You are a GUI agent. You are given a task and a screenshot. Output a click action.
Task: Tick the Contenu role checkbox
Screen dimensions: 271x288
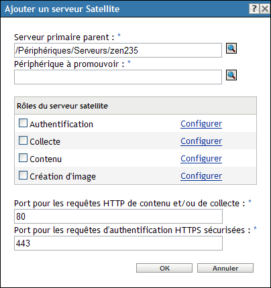pos(23,158)
